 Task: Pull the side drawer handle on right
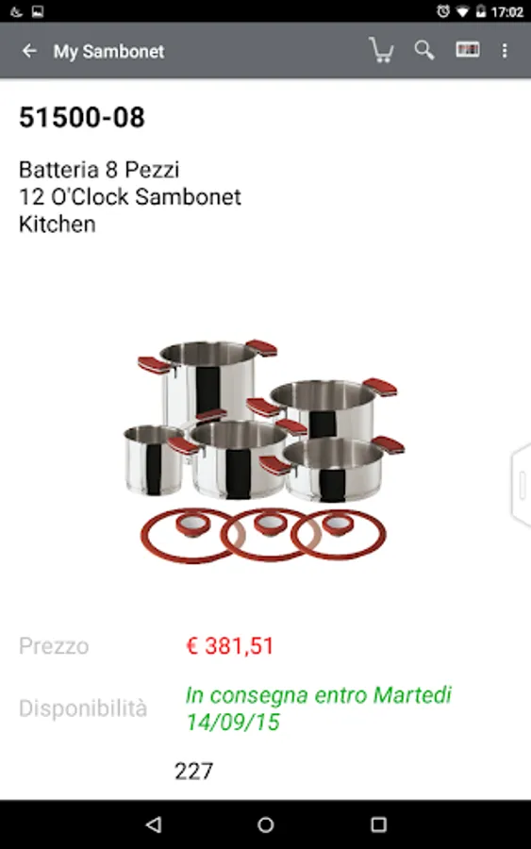[x=521, y=485]
